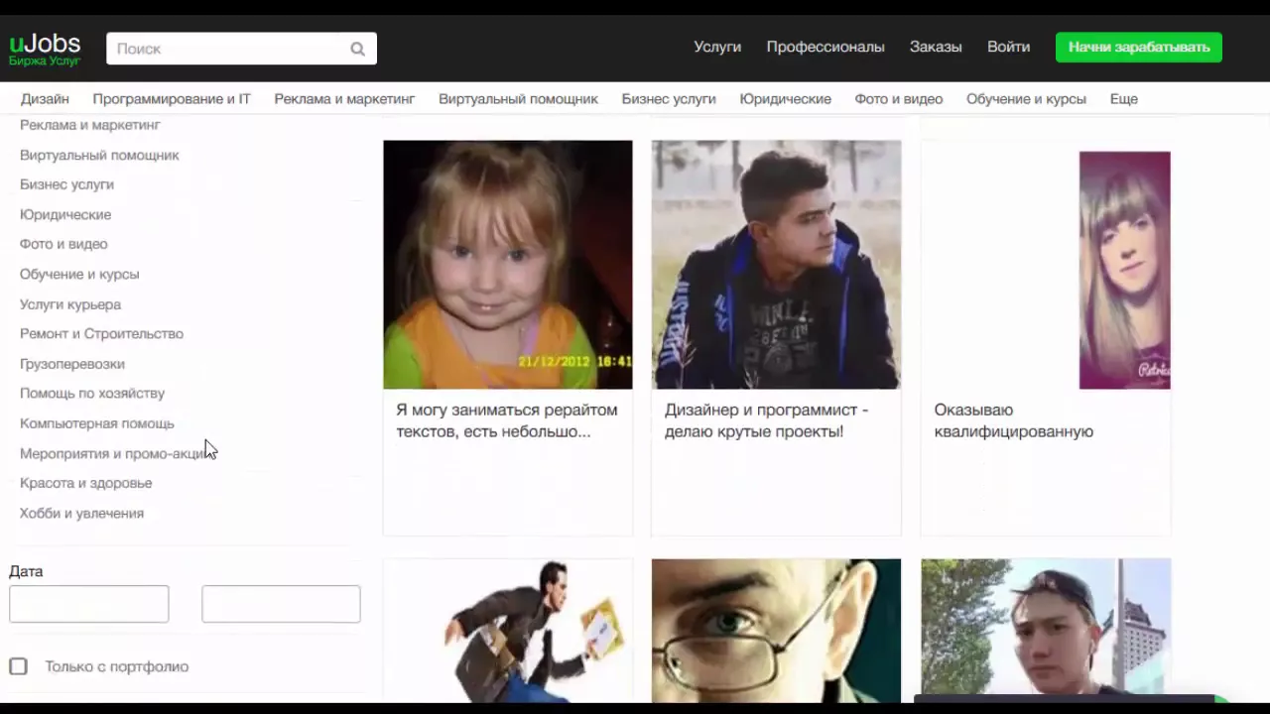The height and width of the screenshot is (714, 1270).
Task: Open the man with glasses close-up photo
Action: (776, 631)
